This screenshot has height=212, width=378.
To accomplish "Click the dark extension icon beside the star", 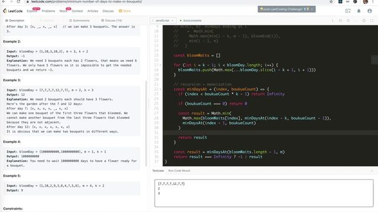I will (340, 1).
